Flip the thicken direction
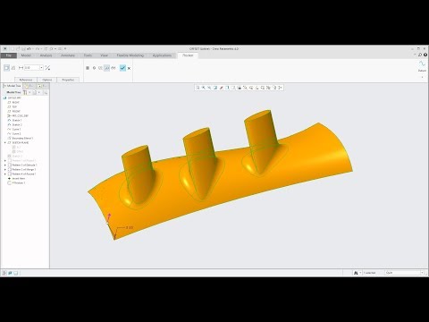The width and height of the screenshot is (429, 322). (47, 68)
